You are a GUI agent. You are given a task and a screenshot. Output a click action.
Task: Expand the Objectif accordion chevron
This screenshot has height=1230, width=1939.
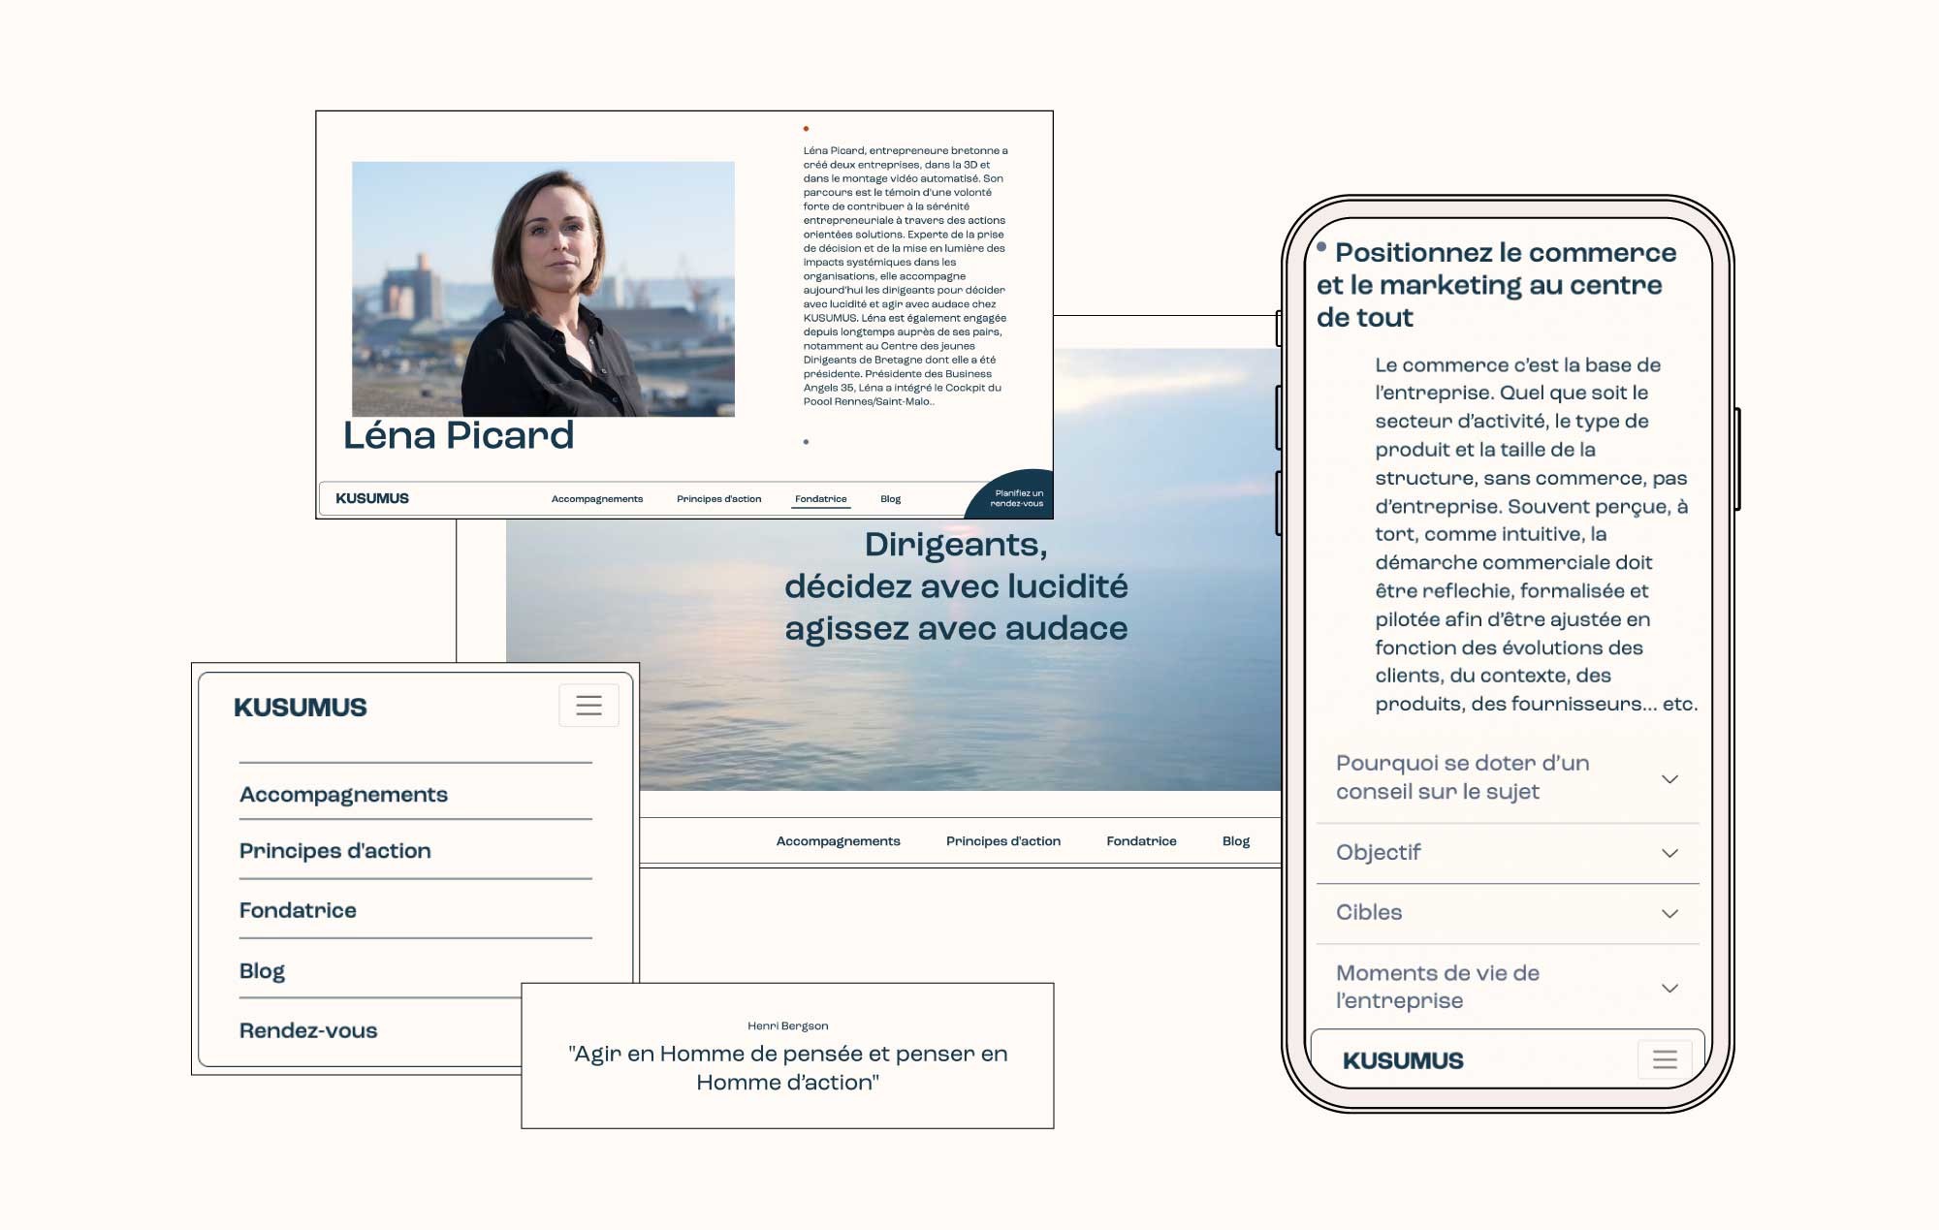1669,853
